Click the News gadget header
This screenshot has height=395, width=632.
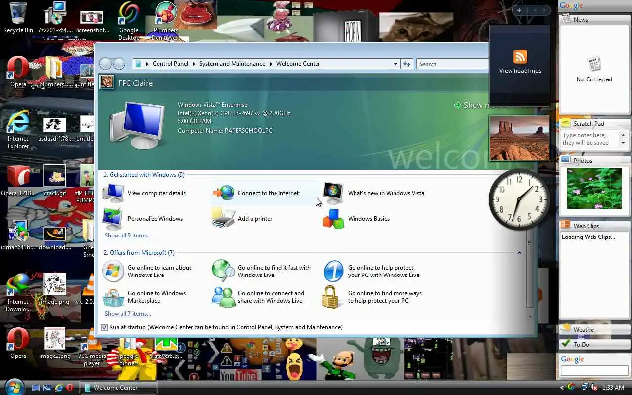tap(594, 20)
